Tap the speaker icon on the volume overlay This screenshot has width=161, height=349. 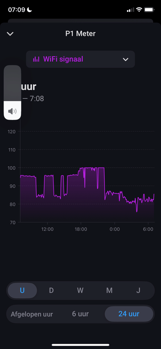tap(13, 111)
